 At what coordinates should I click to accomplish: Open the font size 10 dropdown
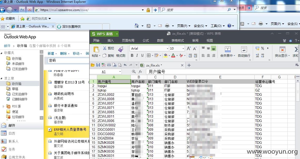183,49
